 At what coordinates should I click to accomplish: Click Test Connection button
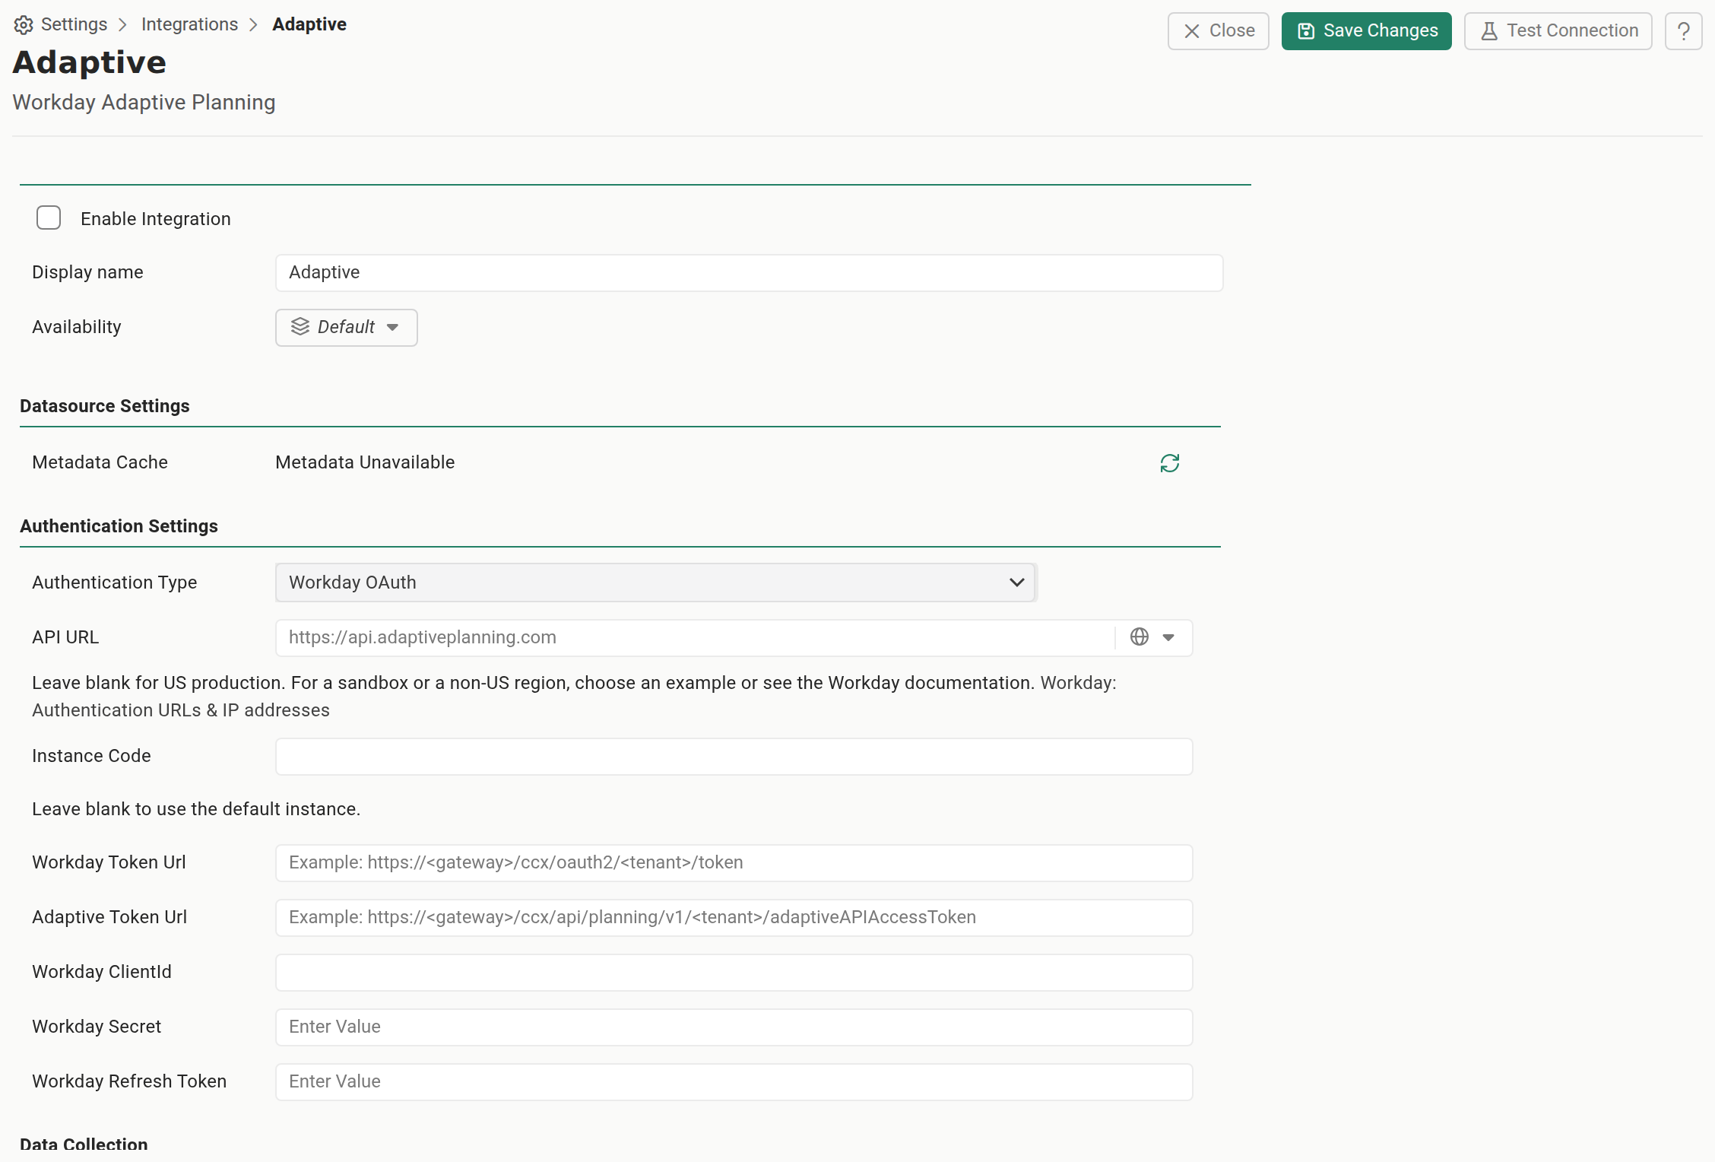(x=1558, y=31)
